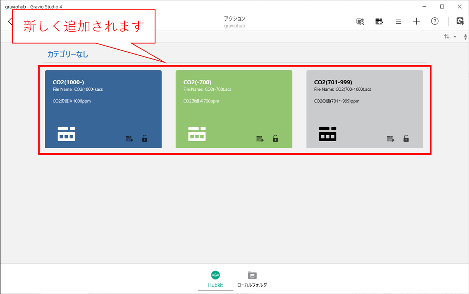The height and width of the screenshot is (294, 469).
Task: Open the sort order dropdown
Action: [450, 37]
